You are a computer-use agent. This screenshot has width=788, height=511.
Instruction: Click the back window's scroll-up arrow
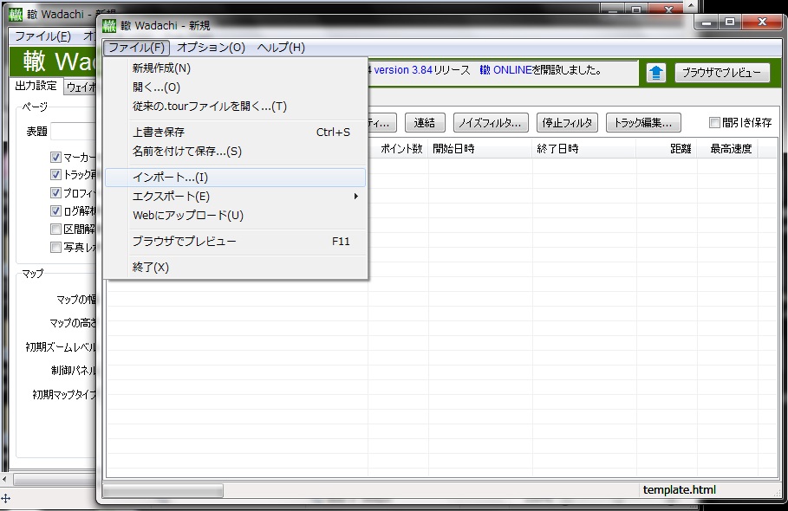click(x=692, y=5)
